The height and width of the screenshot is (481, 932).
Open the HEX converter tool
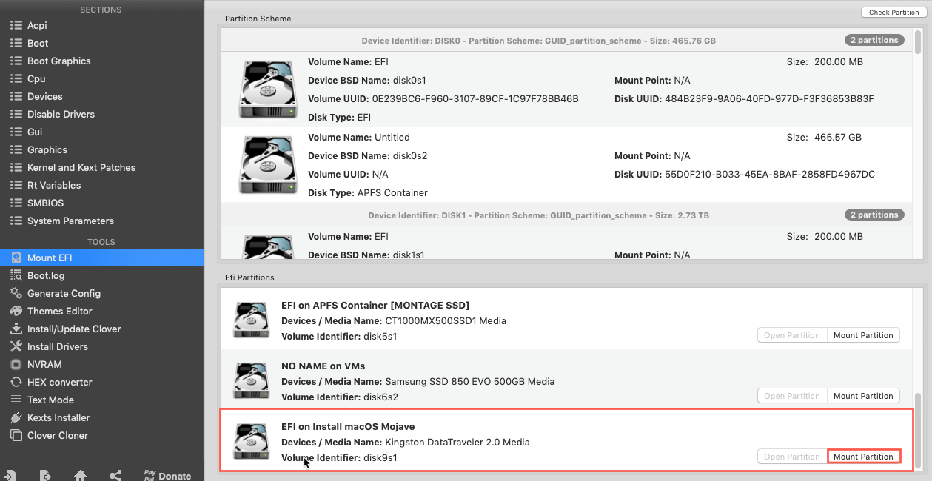pos(101,382)
